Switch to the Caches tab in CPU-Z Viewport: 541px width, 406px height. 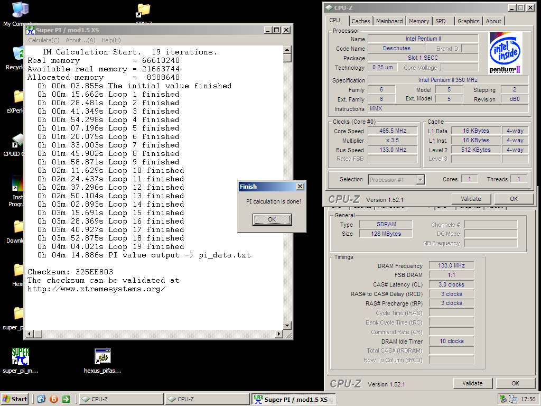click(360, 21)
